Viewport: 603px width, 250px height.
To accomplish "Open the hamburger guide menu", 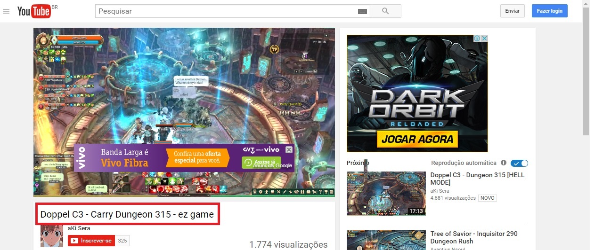I will [x=7, y=11].
